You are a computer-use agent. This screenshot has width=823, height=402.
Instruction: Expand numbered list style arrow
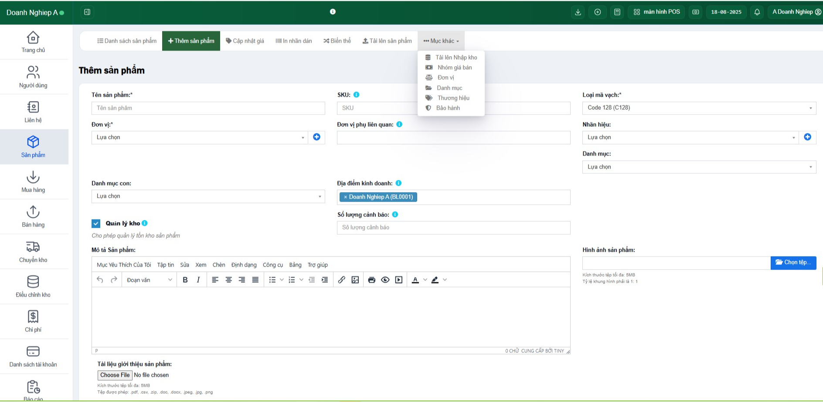click(x=301, y=280)
